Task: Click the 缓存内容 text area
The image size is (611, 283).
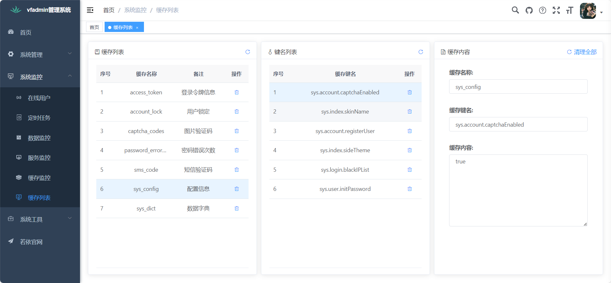Action: 518,190
